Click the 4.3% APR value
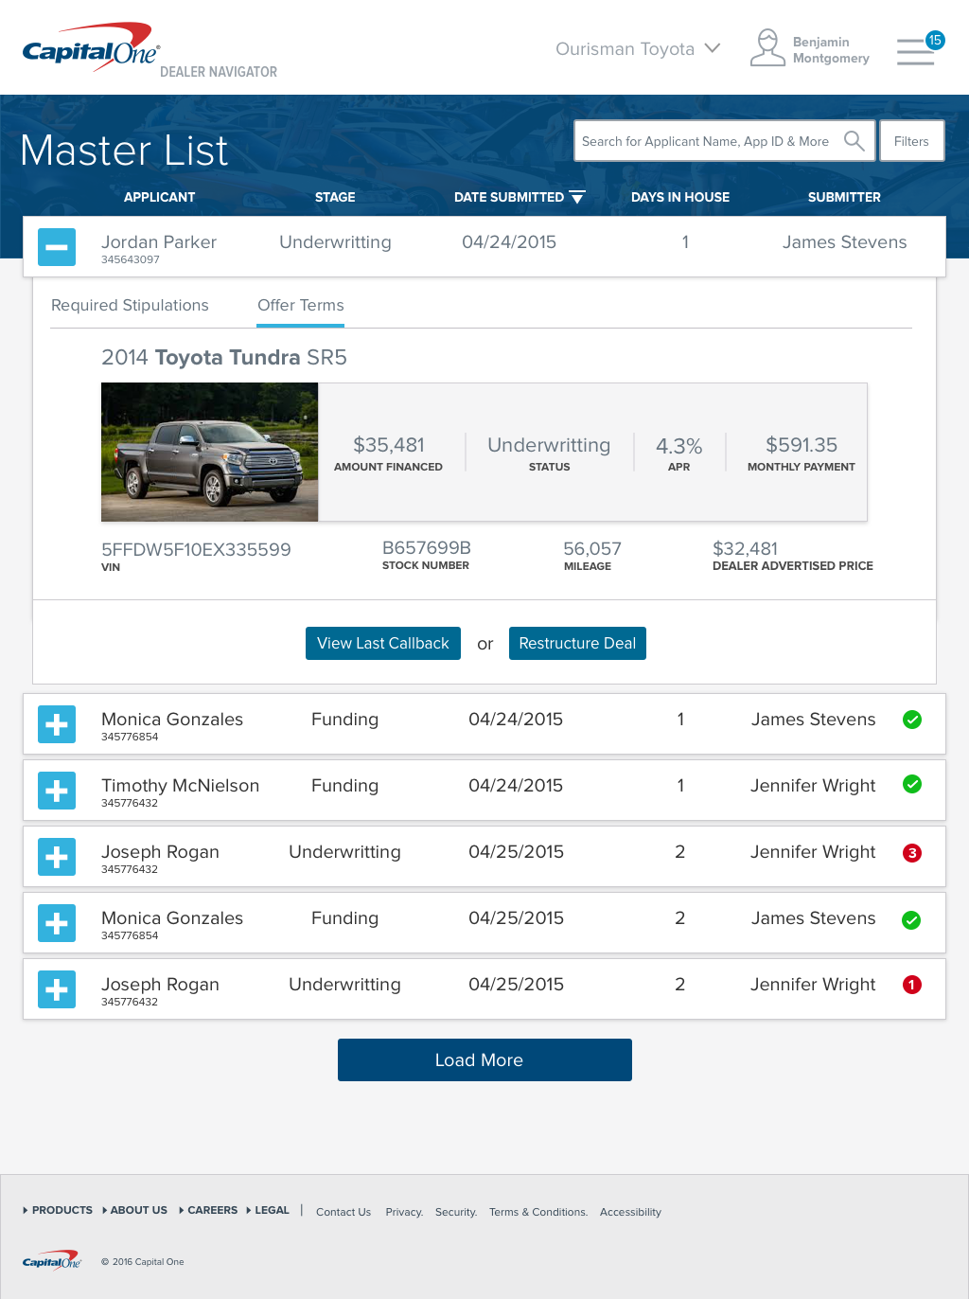This screenshot has height=1299, width=969. 679,445
